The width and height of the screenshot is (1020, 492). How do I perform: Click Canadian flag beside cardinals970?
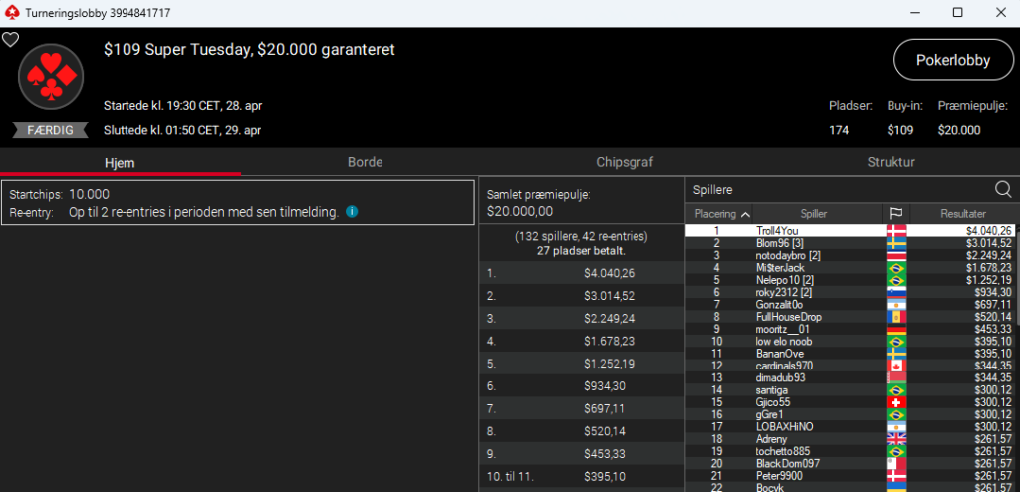click(895, 366)
